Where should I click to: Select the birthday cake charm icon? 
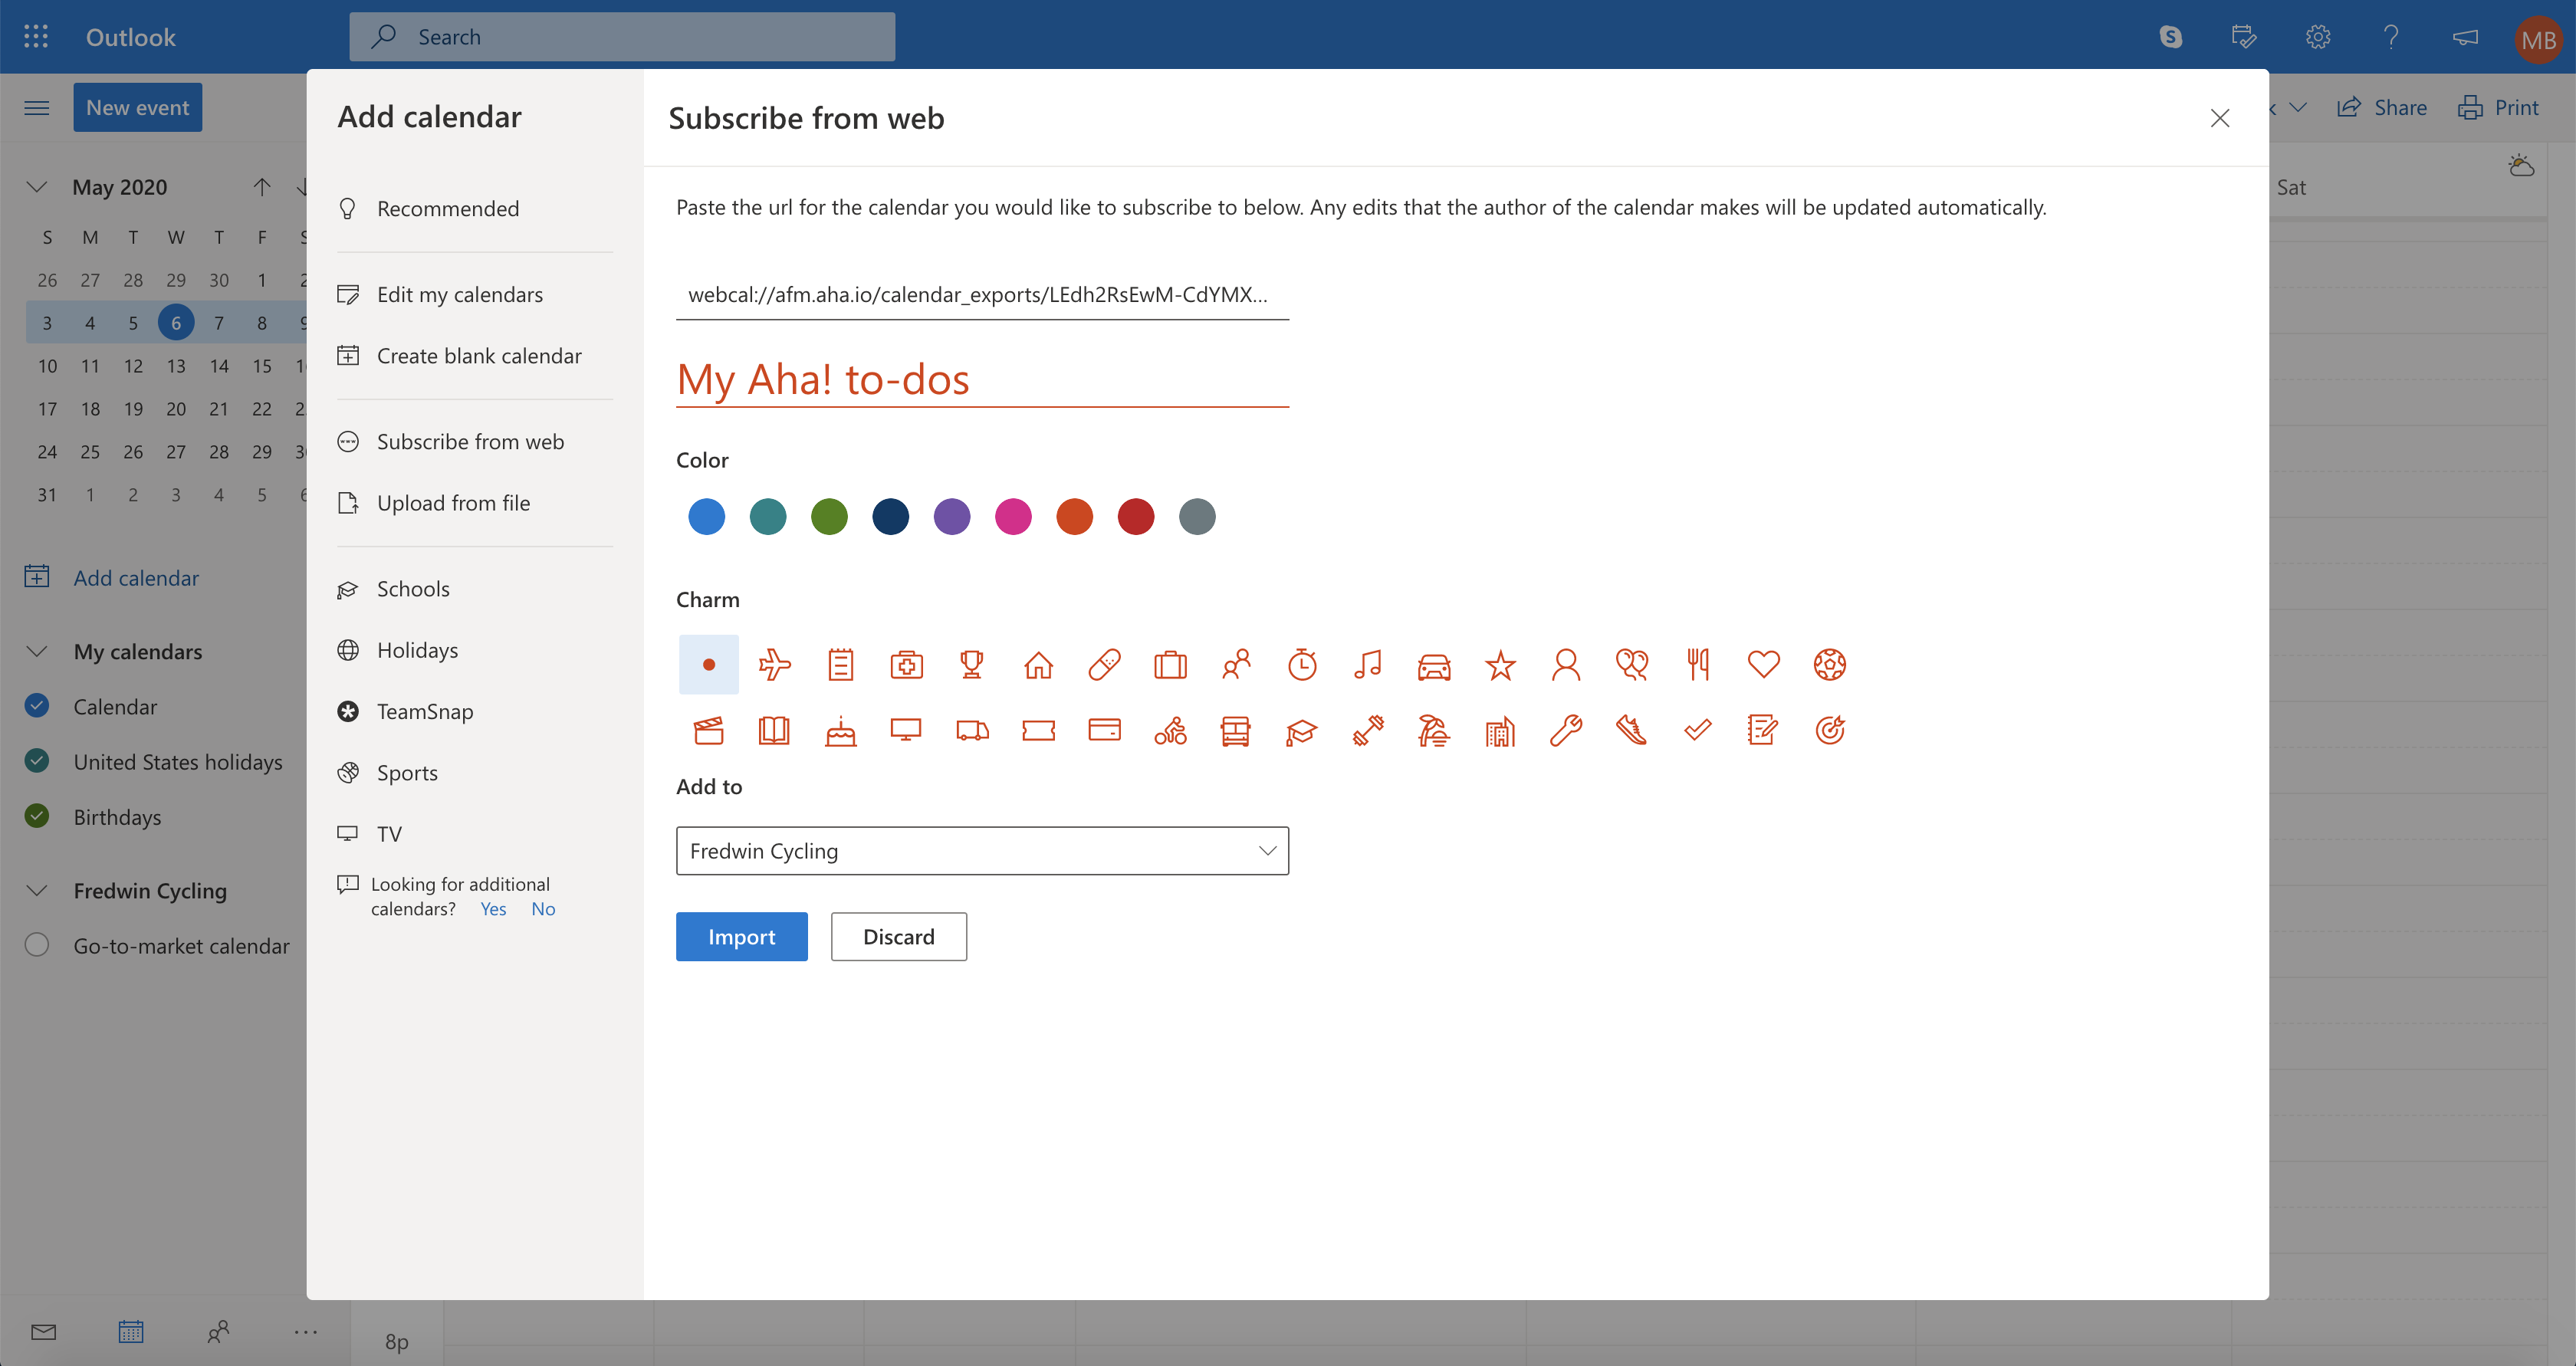pyautogui.click(x=840, y=731)
